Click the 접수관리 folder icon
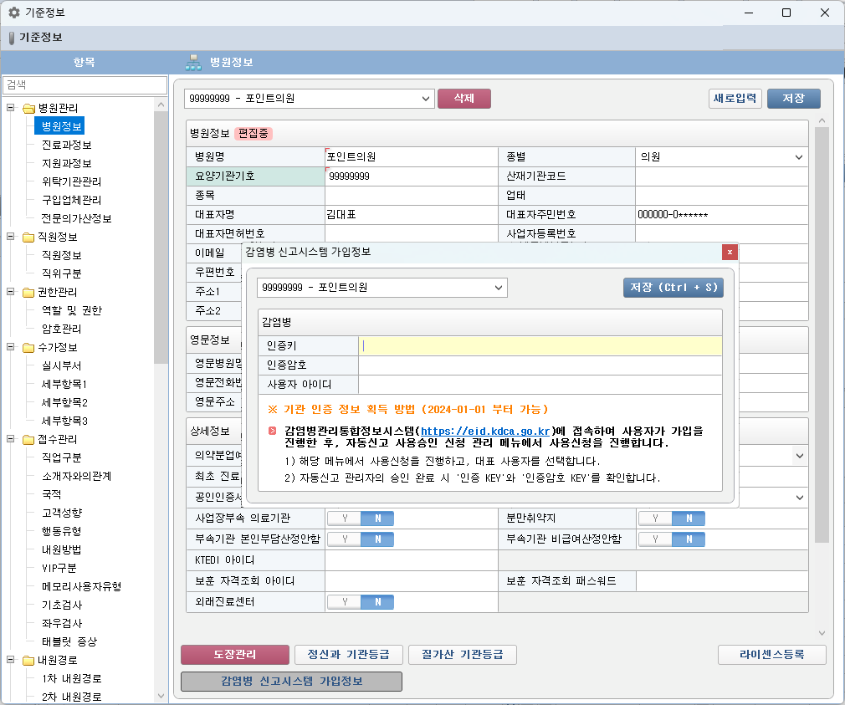This screenshot has width=845, height=705. pyautogui.click(x=28, y=439)
